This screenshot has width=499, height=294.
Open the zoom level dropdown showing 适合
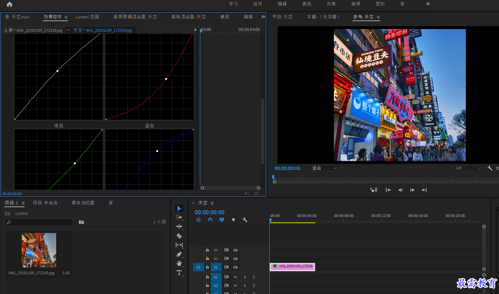(x=324, y=168)
